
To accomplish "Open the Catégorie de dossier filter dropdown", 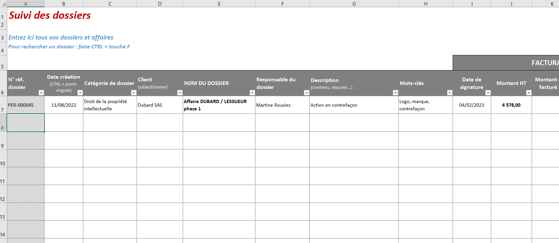I will (x=134, y=93).
